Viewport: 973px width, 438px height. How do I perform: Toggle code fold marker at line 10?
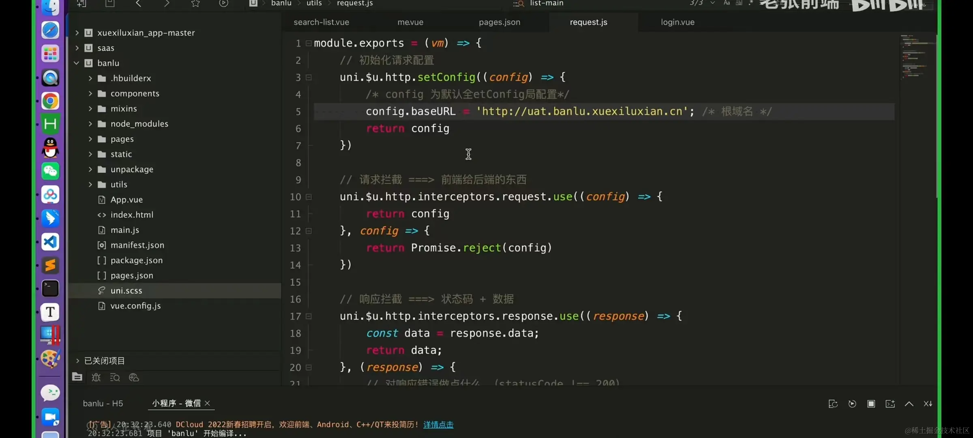[x=309, y=197]
